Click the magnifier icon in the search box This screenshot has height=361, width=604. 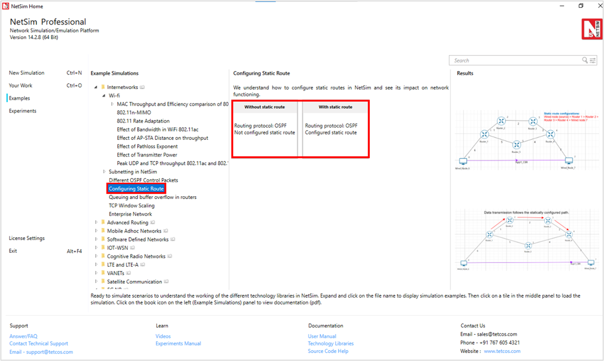(x=584, y=60)
